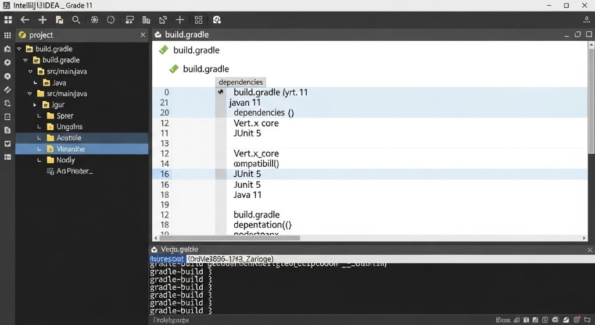Click the editor vertical scrollbar thumb

tap(591, 101)
